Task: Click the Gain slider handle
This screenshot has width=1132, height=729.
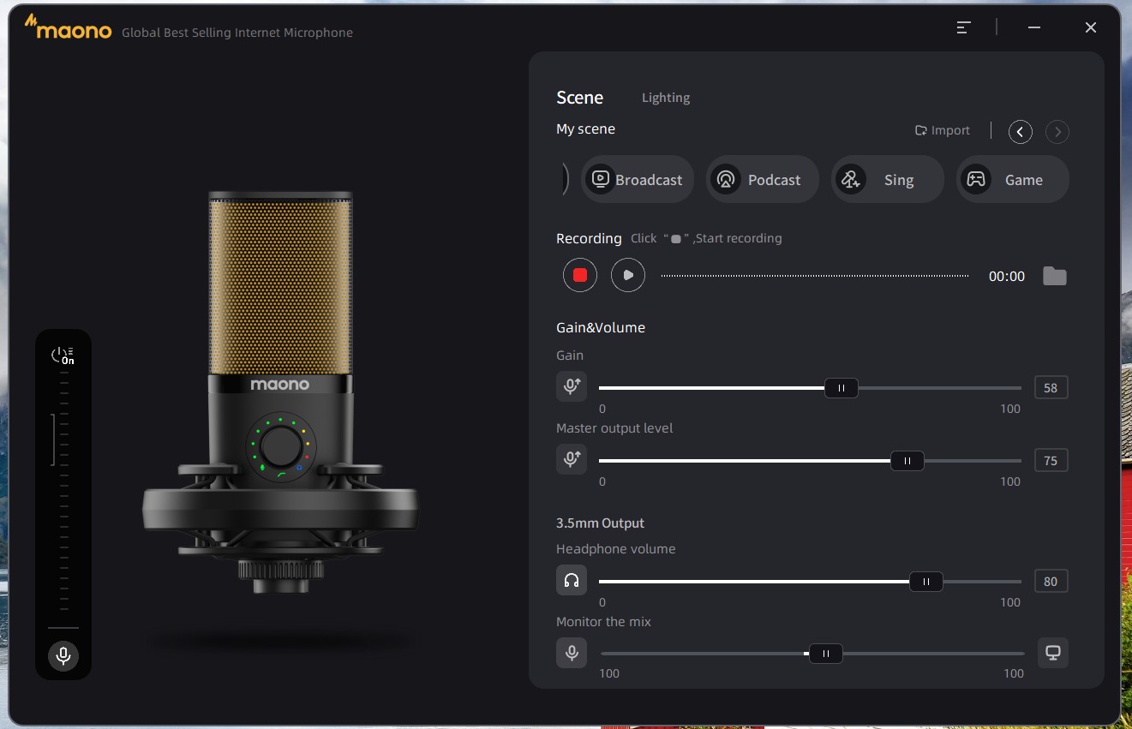Action: pyautogui.click(x=842, y=388)
